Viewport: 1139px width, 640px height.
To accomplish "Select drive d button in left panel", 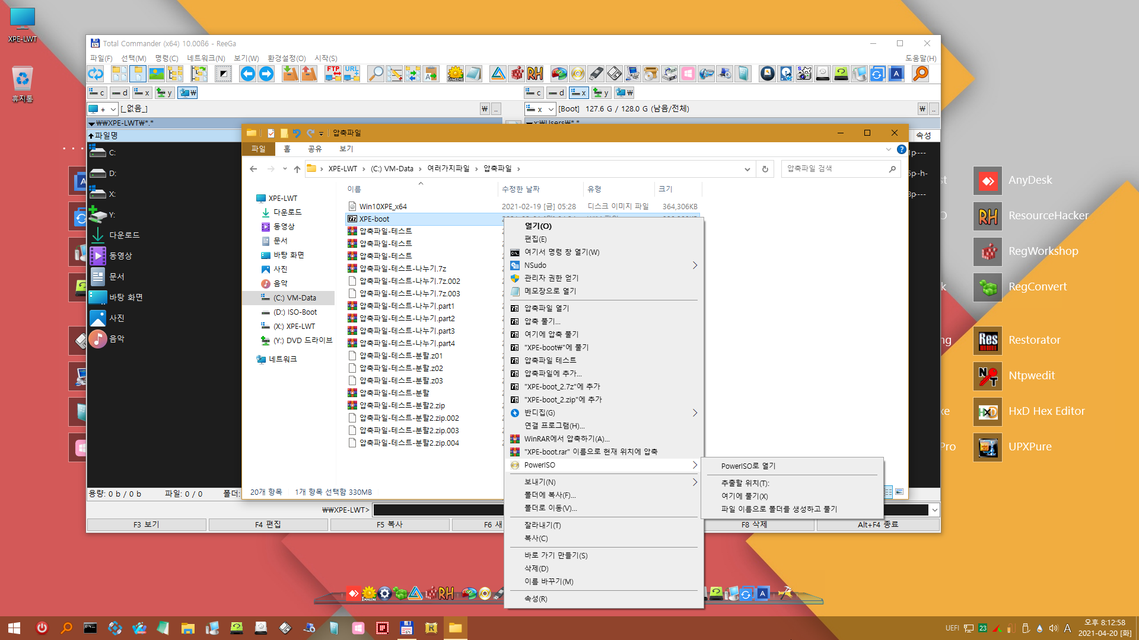I will tap(120, 93).
